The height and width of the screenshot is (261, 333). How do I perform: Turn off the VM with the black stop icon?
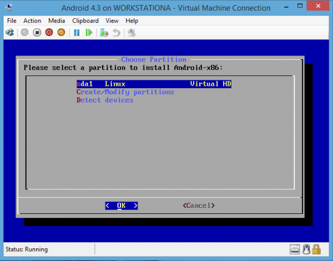37,33
